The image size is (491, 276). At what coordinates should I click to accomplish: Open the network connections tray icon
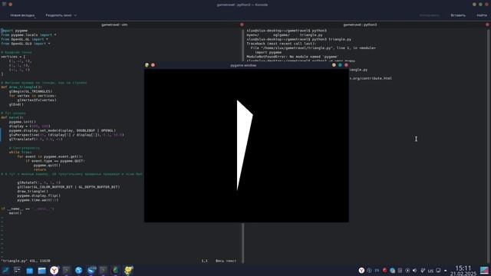tap(423, 271)
